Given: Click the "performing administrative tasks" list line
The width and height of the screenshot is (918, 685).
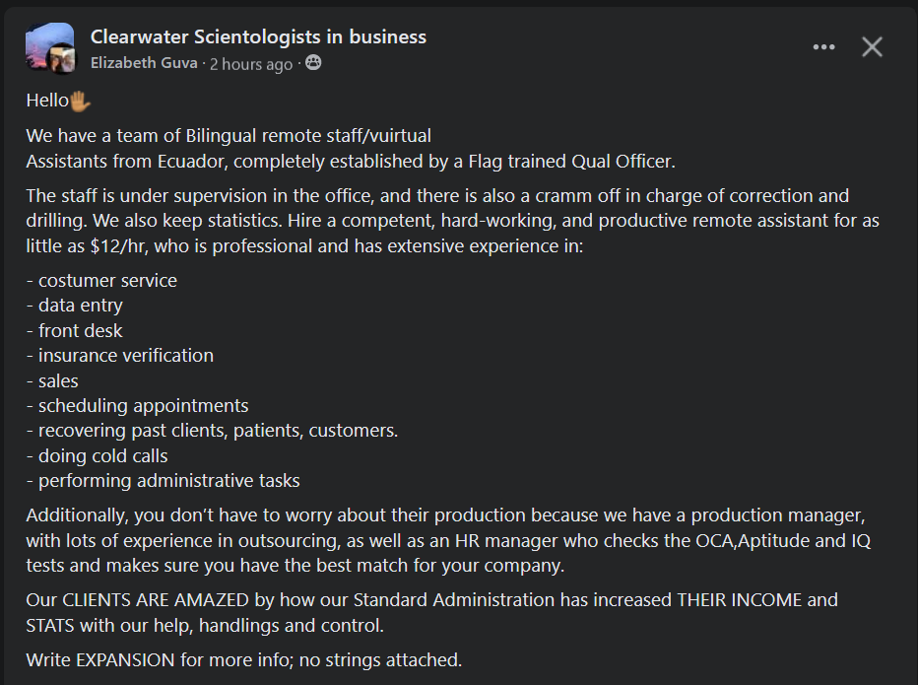Looking at the screenshot, I should [x=164, y=481].
